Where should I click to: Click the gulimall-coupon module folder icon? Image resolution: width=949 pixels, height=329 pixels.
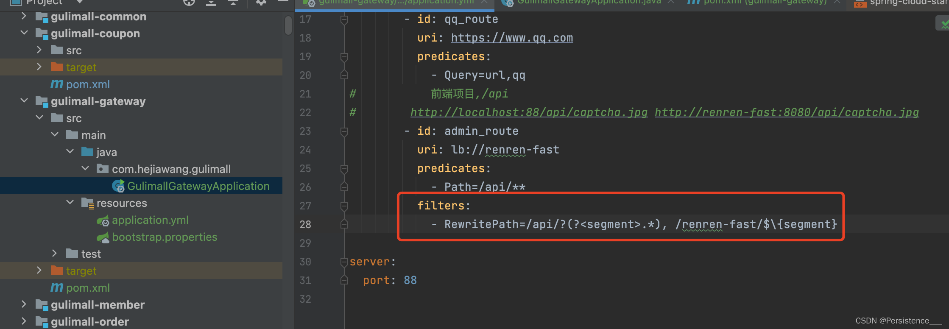(42, 34)
